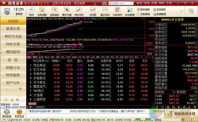Image resolution: width=198 pixels, height=122 pixels.
Task: Collapse sidebar menu up arrow
Action: pos(7,89)
